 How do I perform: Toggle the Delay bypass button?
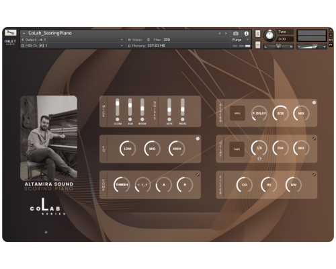(x=314, y=139)
